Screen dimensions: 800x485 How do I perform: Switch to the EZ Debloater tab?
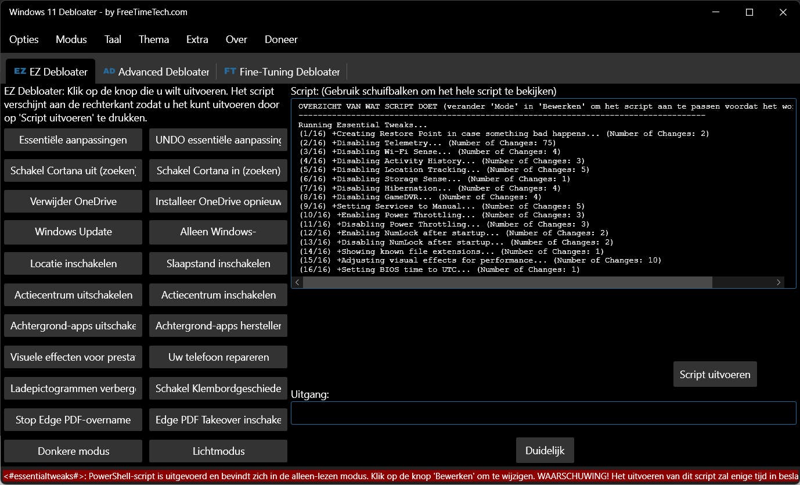point(51,71)
